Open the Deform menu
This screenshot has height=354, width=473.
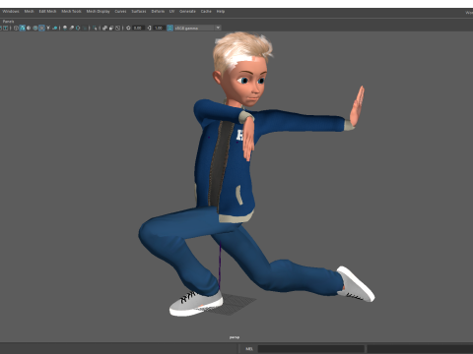(158, 11)
